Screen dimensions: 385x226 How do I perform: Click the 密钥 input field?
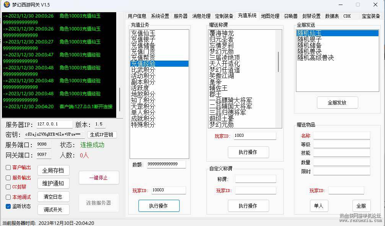point(55,135)
